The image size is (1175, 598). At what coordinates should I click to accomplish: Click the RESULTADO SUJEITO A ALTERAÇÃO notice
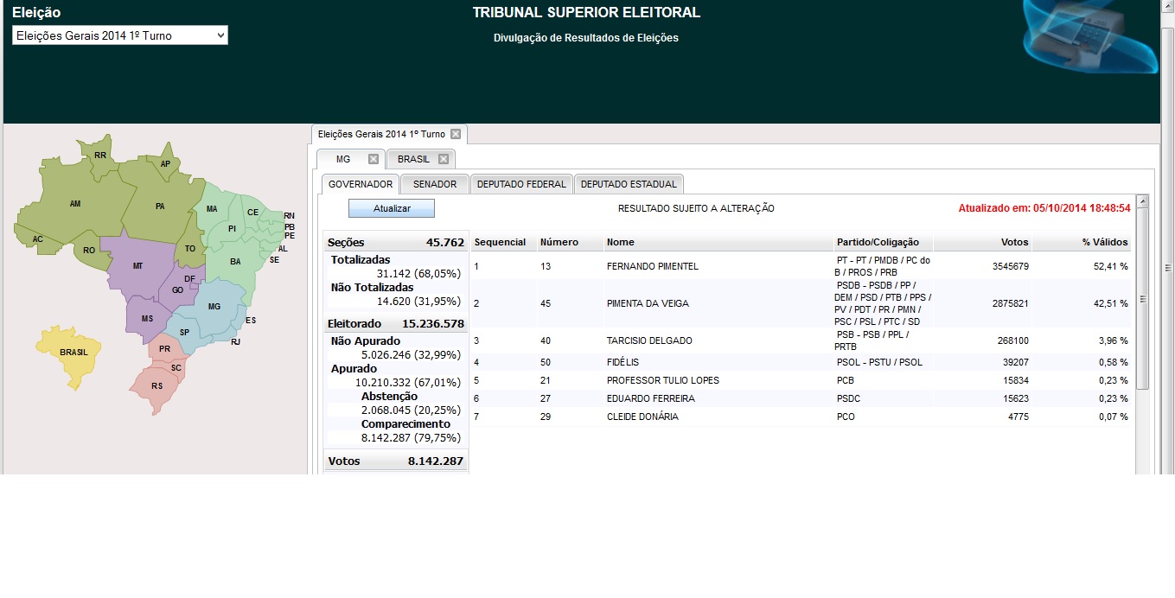coord(696,208)
